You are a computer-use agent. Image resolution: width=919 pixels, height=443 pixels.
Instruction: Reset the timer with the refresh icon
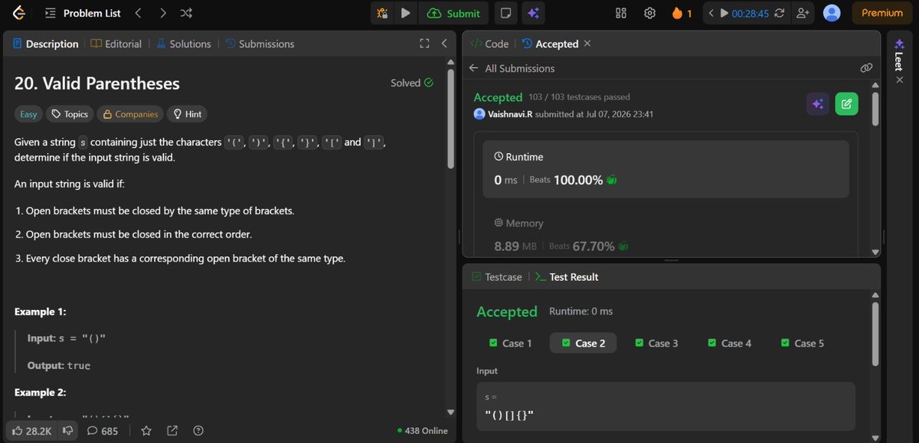(x=780, y=13)
